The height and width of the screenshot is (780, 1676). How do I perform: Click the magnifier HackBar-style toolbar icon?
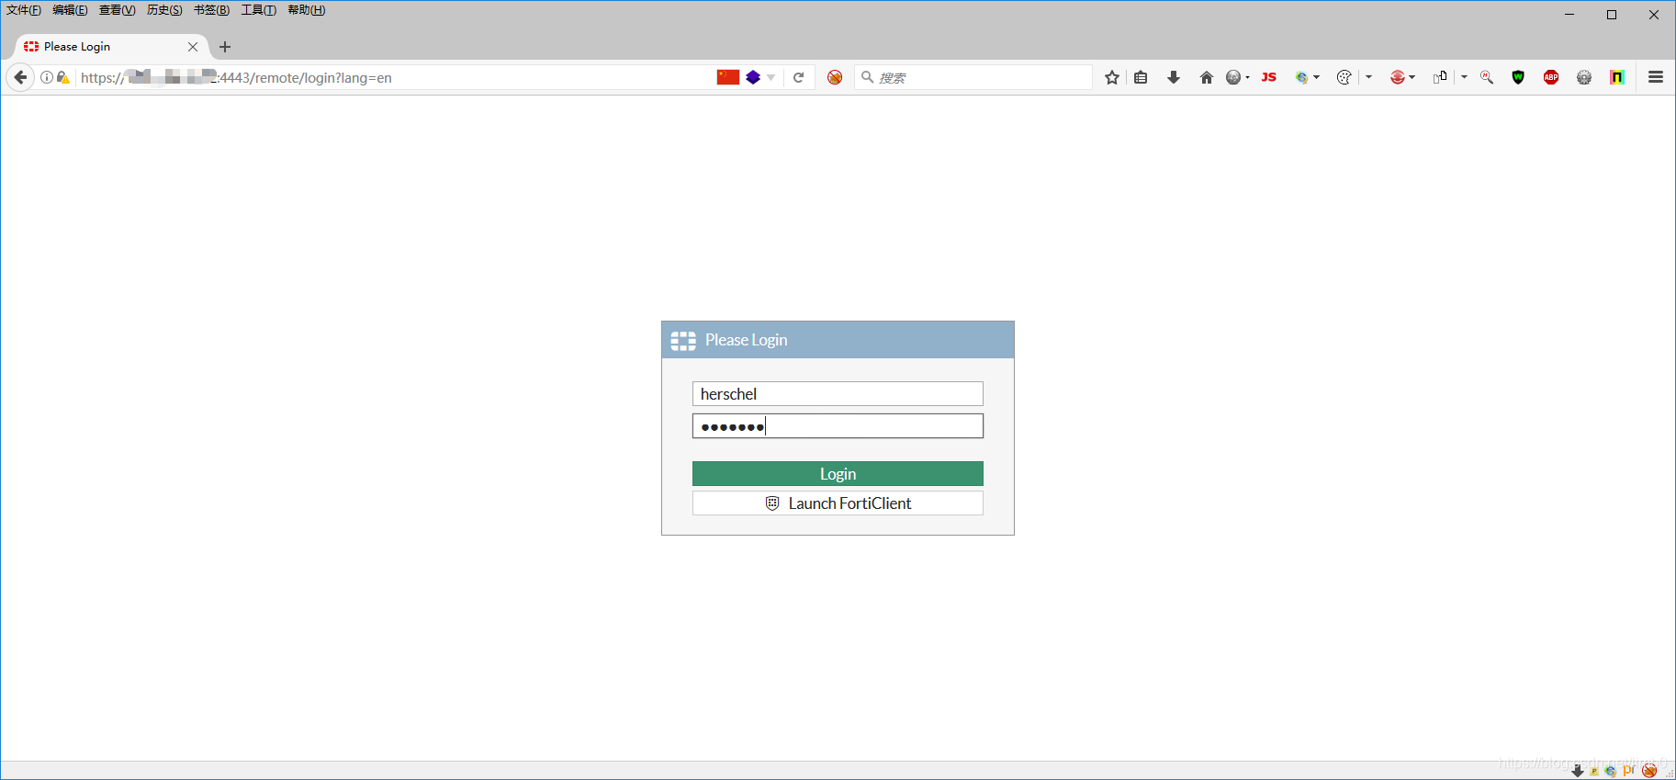click(x=1487, y=77)
